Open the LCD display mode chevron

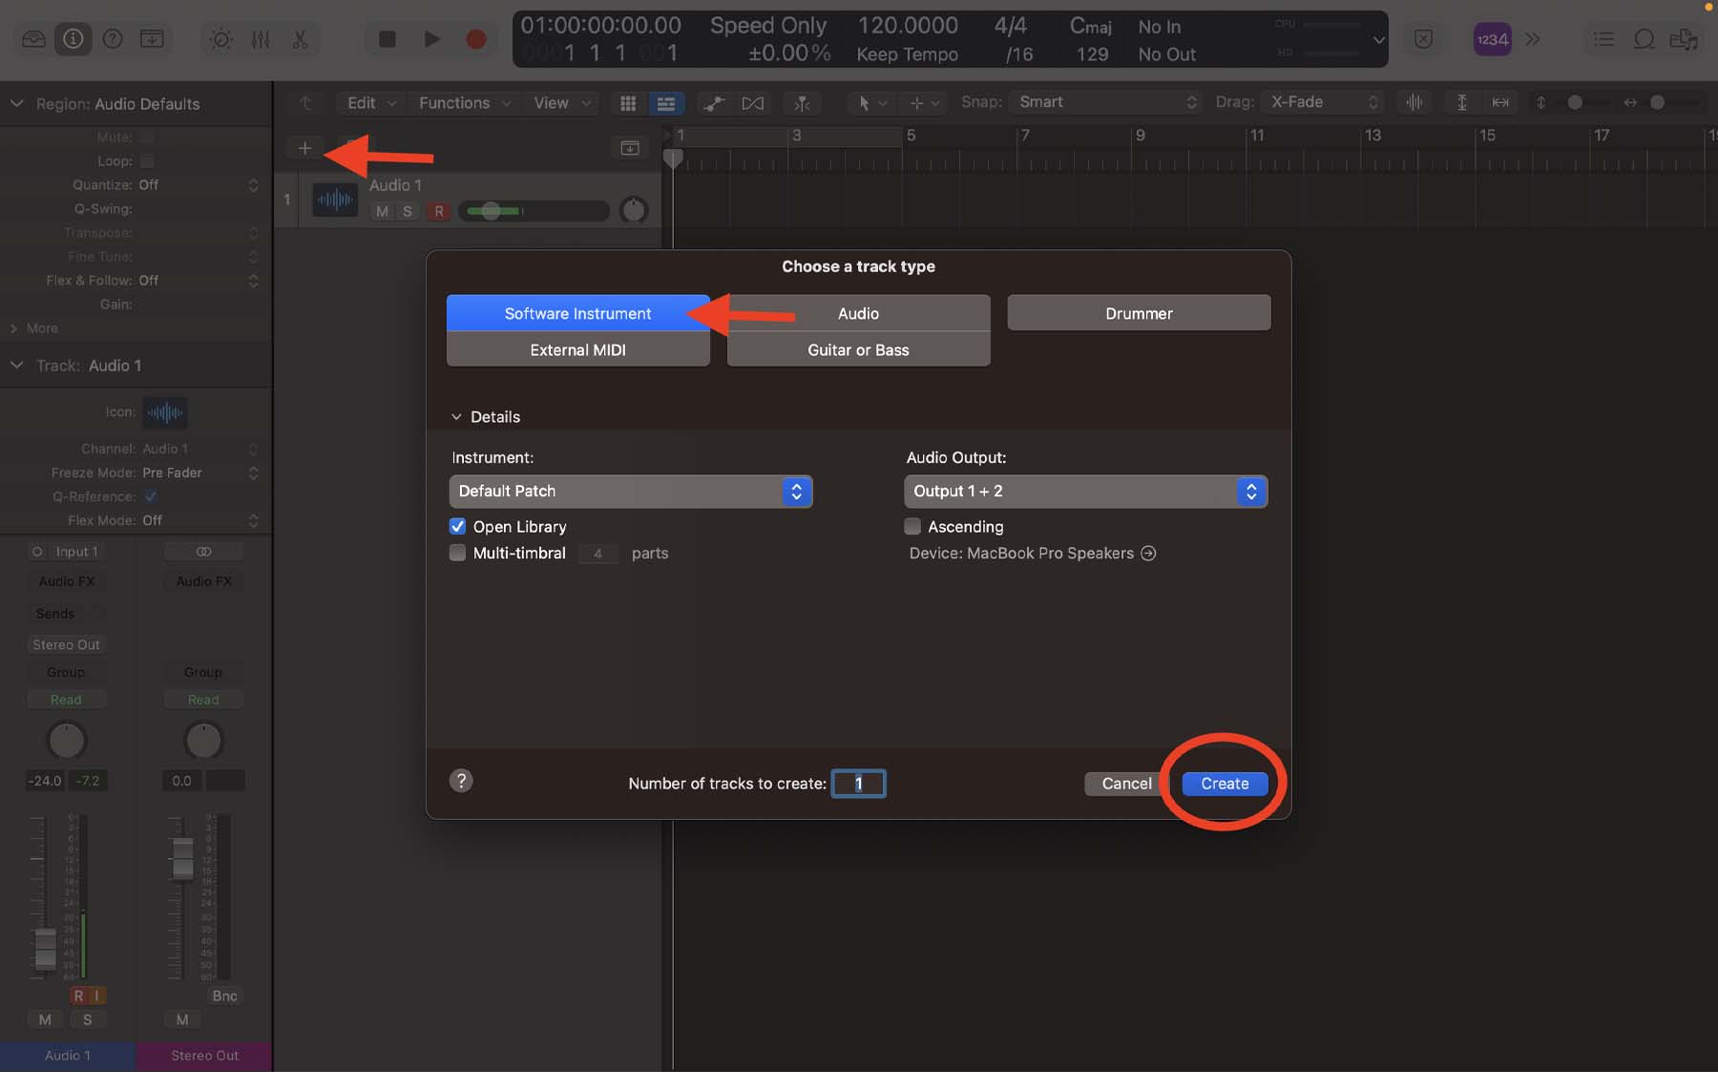(x=1378, y=40)
